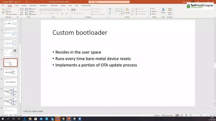Click Display Settings in status bar

pos(167,115)
